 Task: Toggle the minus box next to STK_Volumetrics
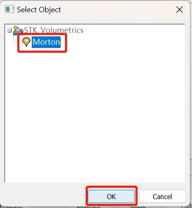click(9, 30)
